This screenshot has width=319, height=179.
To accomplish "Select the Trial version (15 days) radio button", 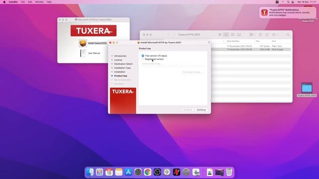I will pyautogui.click(x=143, y=56).
